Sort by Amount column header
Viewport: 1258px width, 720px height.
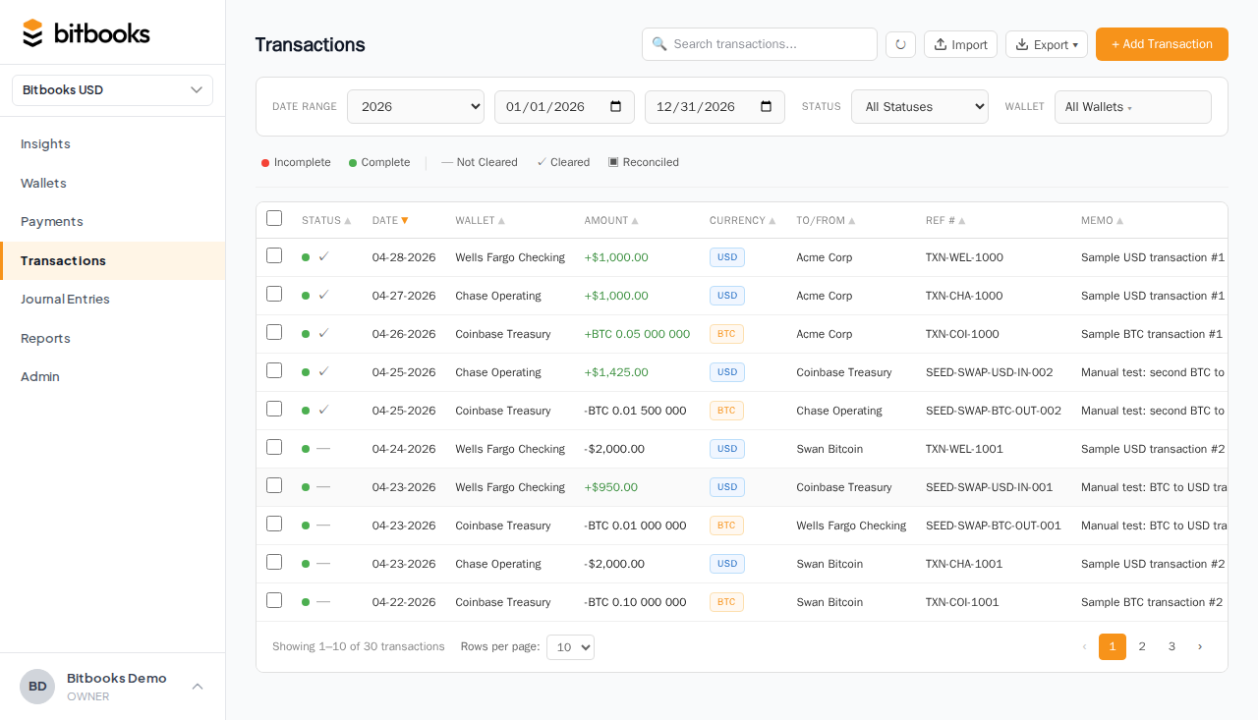coord(611,221)
